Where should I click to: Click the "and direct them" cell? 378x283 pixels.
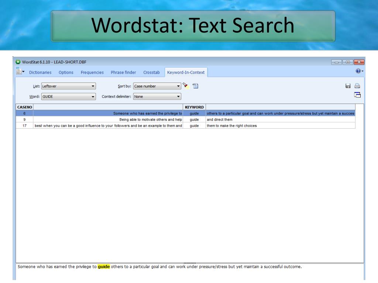coord(281,120)
